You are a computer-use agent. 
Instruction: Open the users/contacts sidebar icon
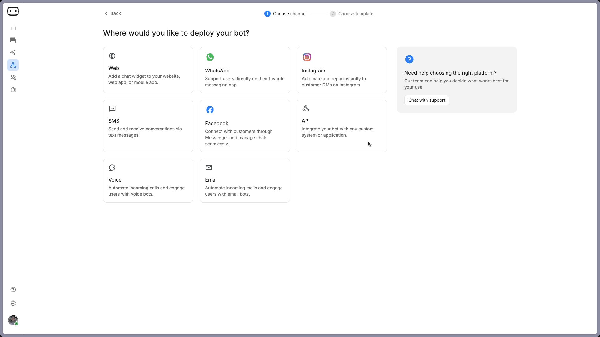coord(13,77)
